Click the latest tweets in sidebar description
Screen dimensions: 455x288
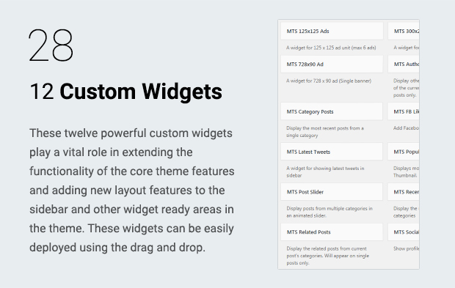[325, 171]
